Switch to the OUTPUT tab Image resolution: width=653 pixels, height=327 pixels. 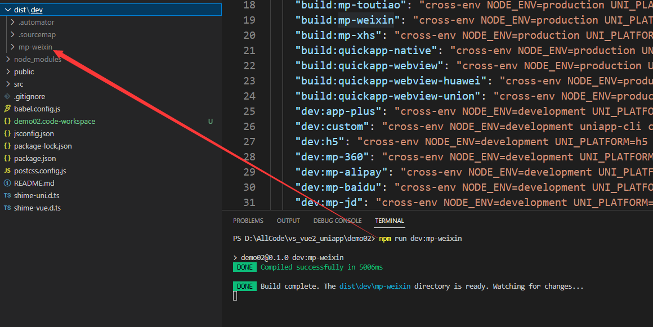(x=288, y=221)
